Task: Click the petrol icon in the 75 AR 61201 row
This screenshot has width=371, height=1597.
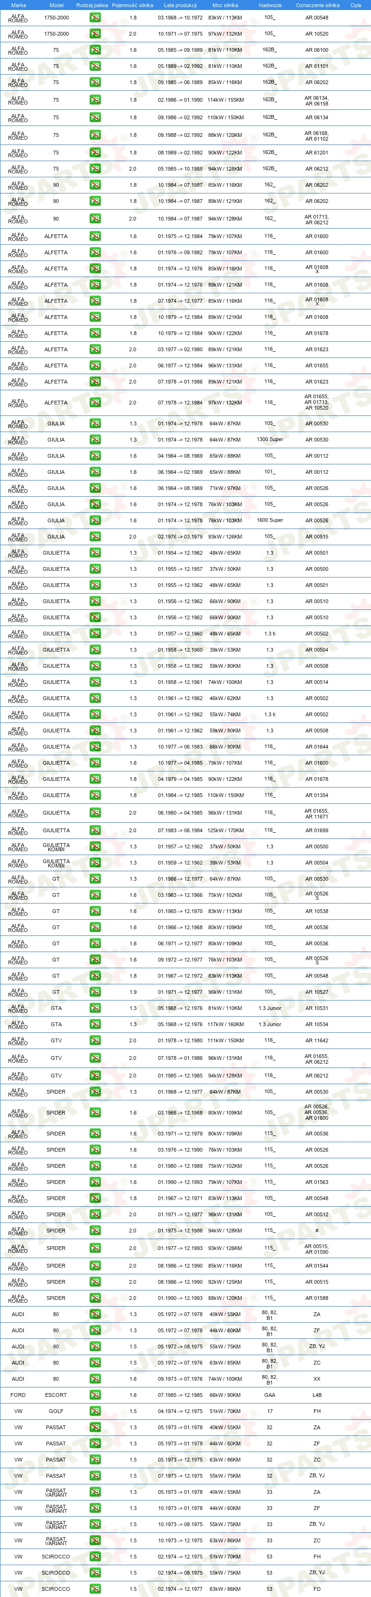Action: tap(94, 153)
